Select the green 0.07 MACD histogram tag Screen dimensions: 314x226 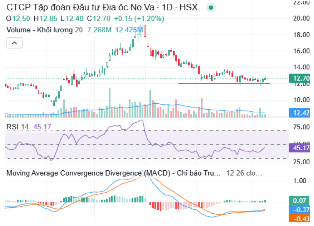300,200
